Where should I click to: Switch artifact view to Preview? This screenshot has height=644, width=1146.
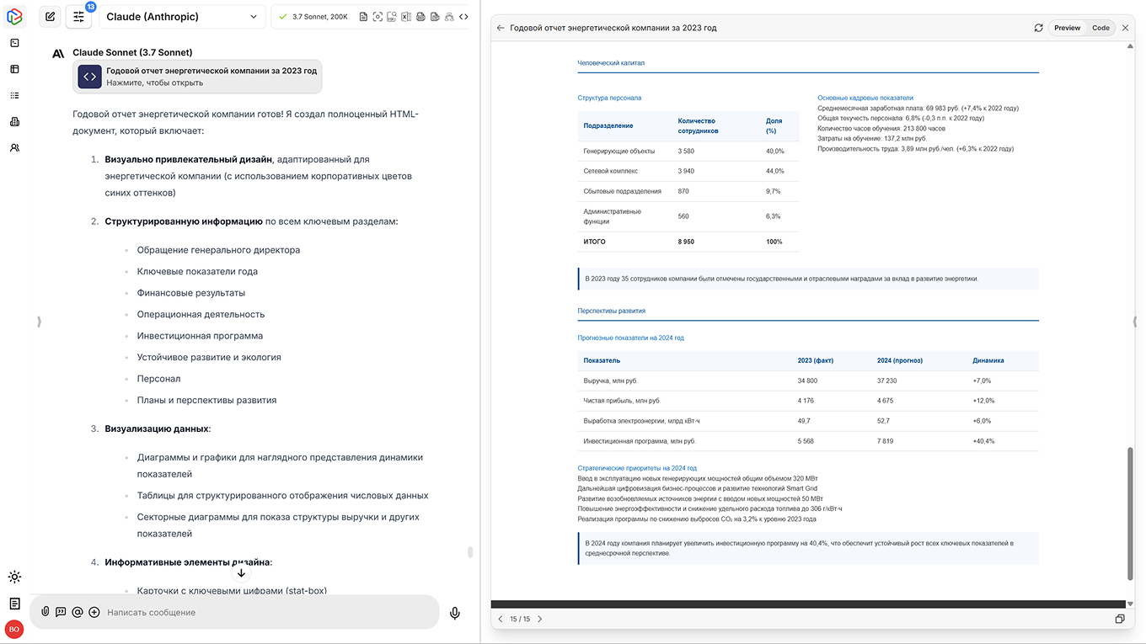[x=1067, y=28]
